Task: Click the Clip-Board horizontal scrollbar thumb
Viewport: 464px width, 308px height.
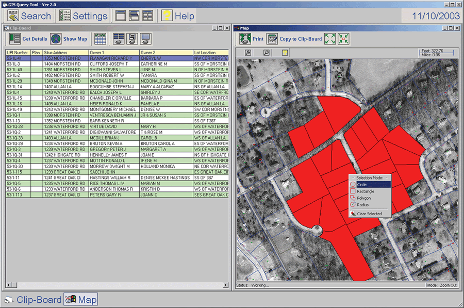Action: click(14, 285)
